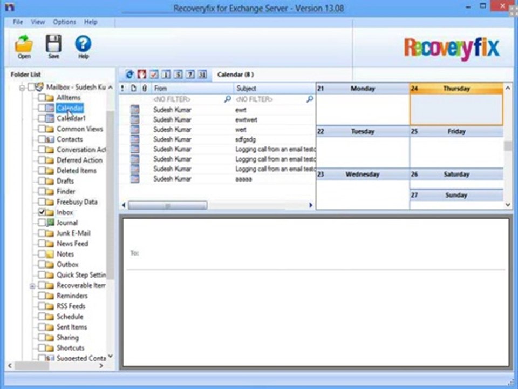Switch to 7-day week view icon
Image resolution: width=518 pixels, height=389 pixels.
(189, 75)
